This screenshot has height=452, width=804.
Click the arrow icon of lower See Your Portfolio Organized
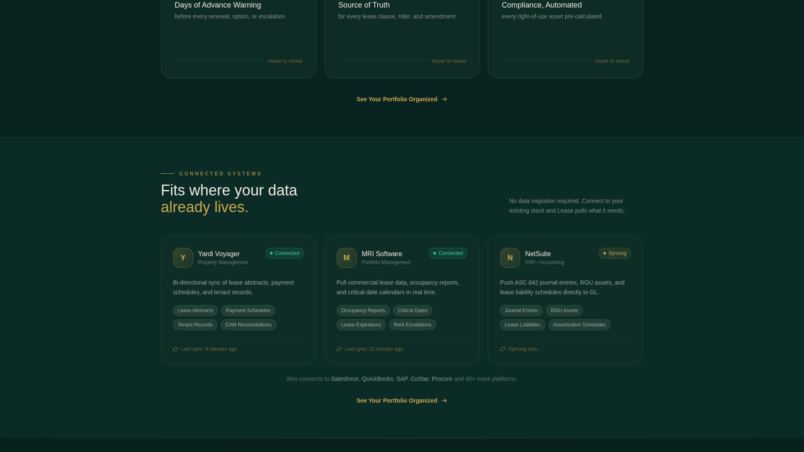(x=444, y=401)
